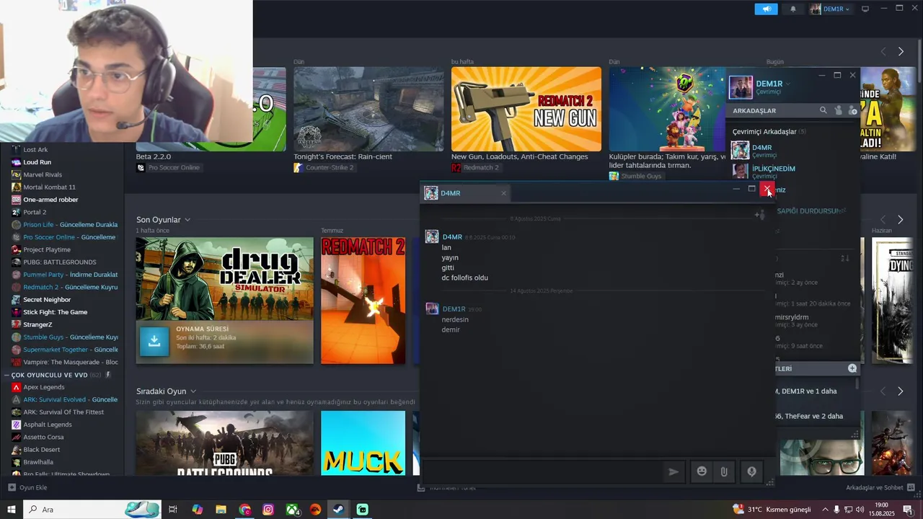Open the Sıradaki Oyun dropdown
Screen dimensions: 923x519
click(x=193, y=391)
